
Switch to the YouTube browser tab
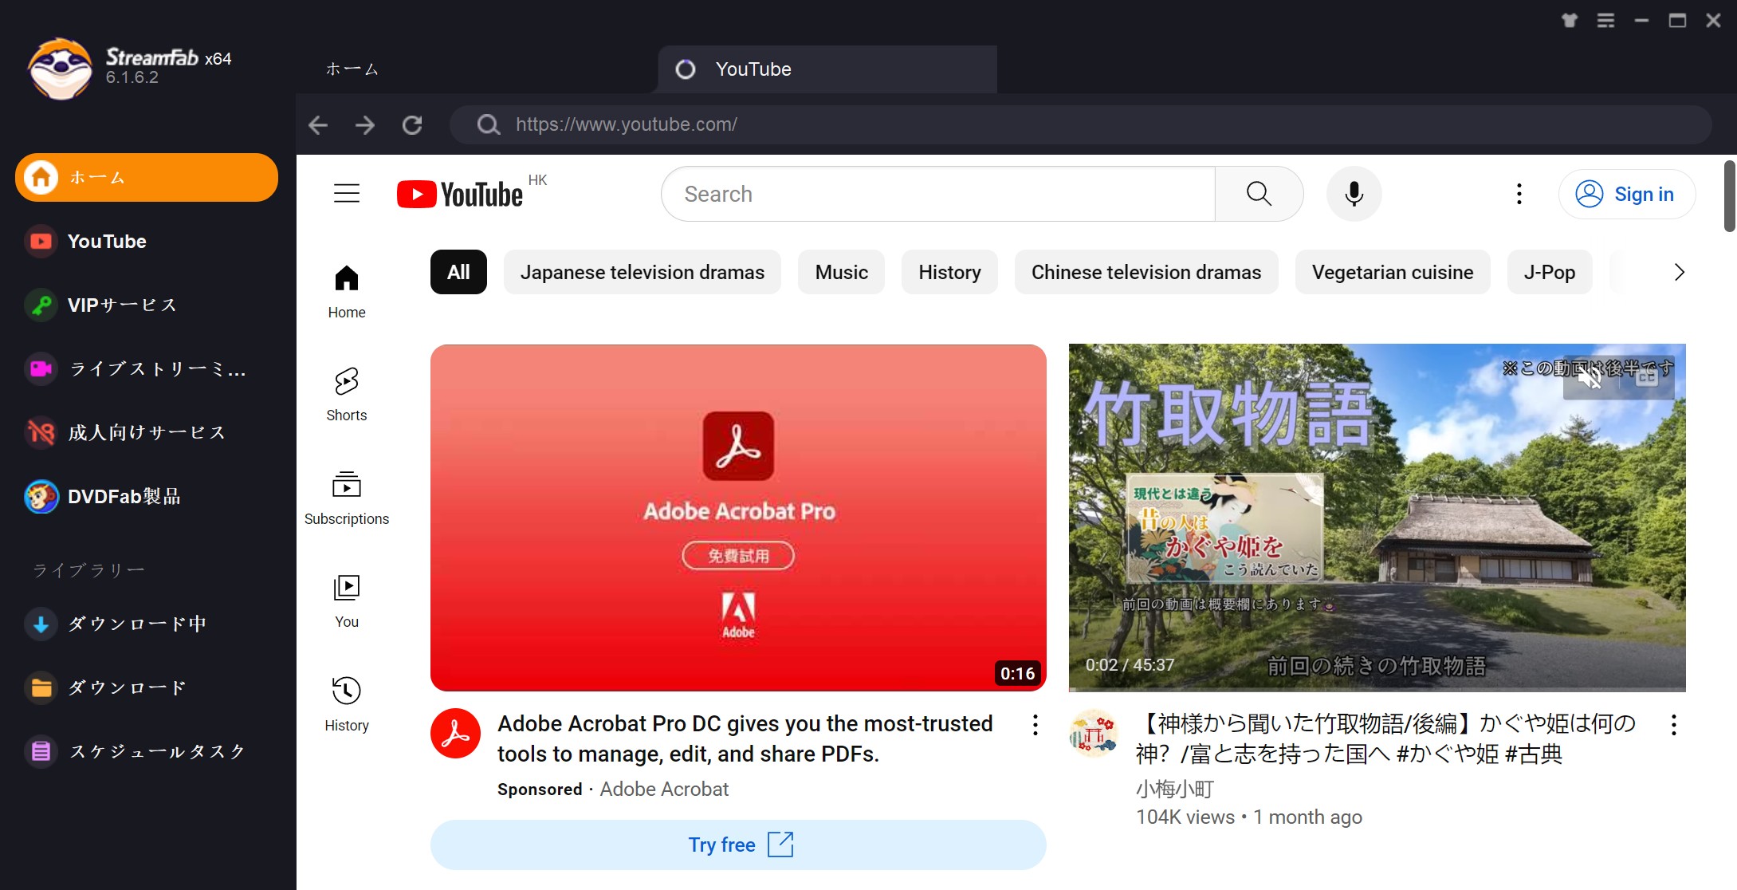click(x=827, y=69)
